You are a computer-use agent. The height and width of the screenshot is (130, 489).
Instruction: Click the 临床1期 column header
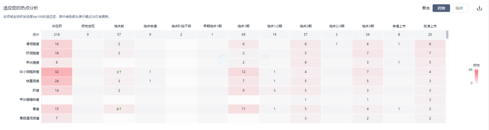[243, 26]
